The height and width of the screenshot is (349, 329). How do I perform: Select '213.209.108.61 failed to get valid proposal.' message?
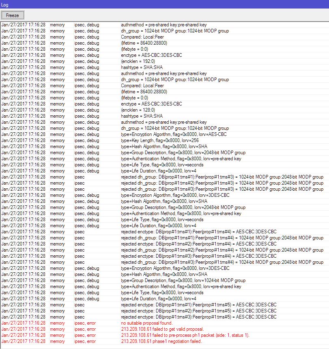tap(162, 329)
